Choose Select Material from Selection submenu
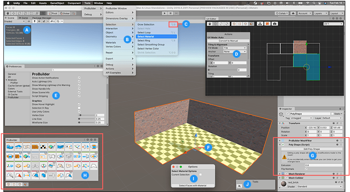The height and width of the screenshot is (192, 350). click(x=145, y=36)
